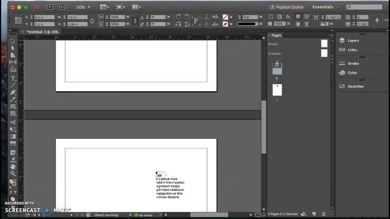Select the Direct Selection tool
Screen dimensions: 390x219
13,48
